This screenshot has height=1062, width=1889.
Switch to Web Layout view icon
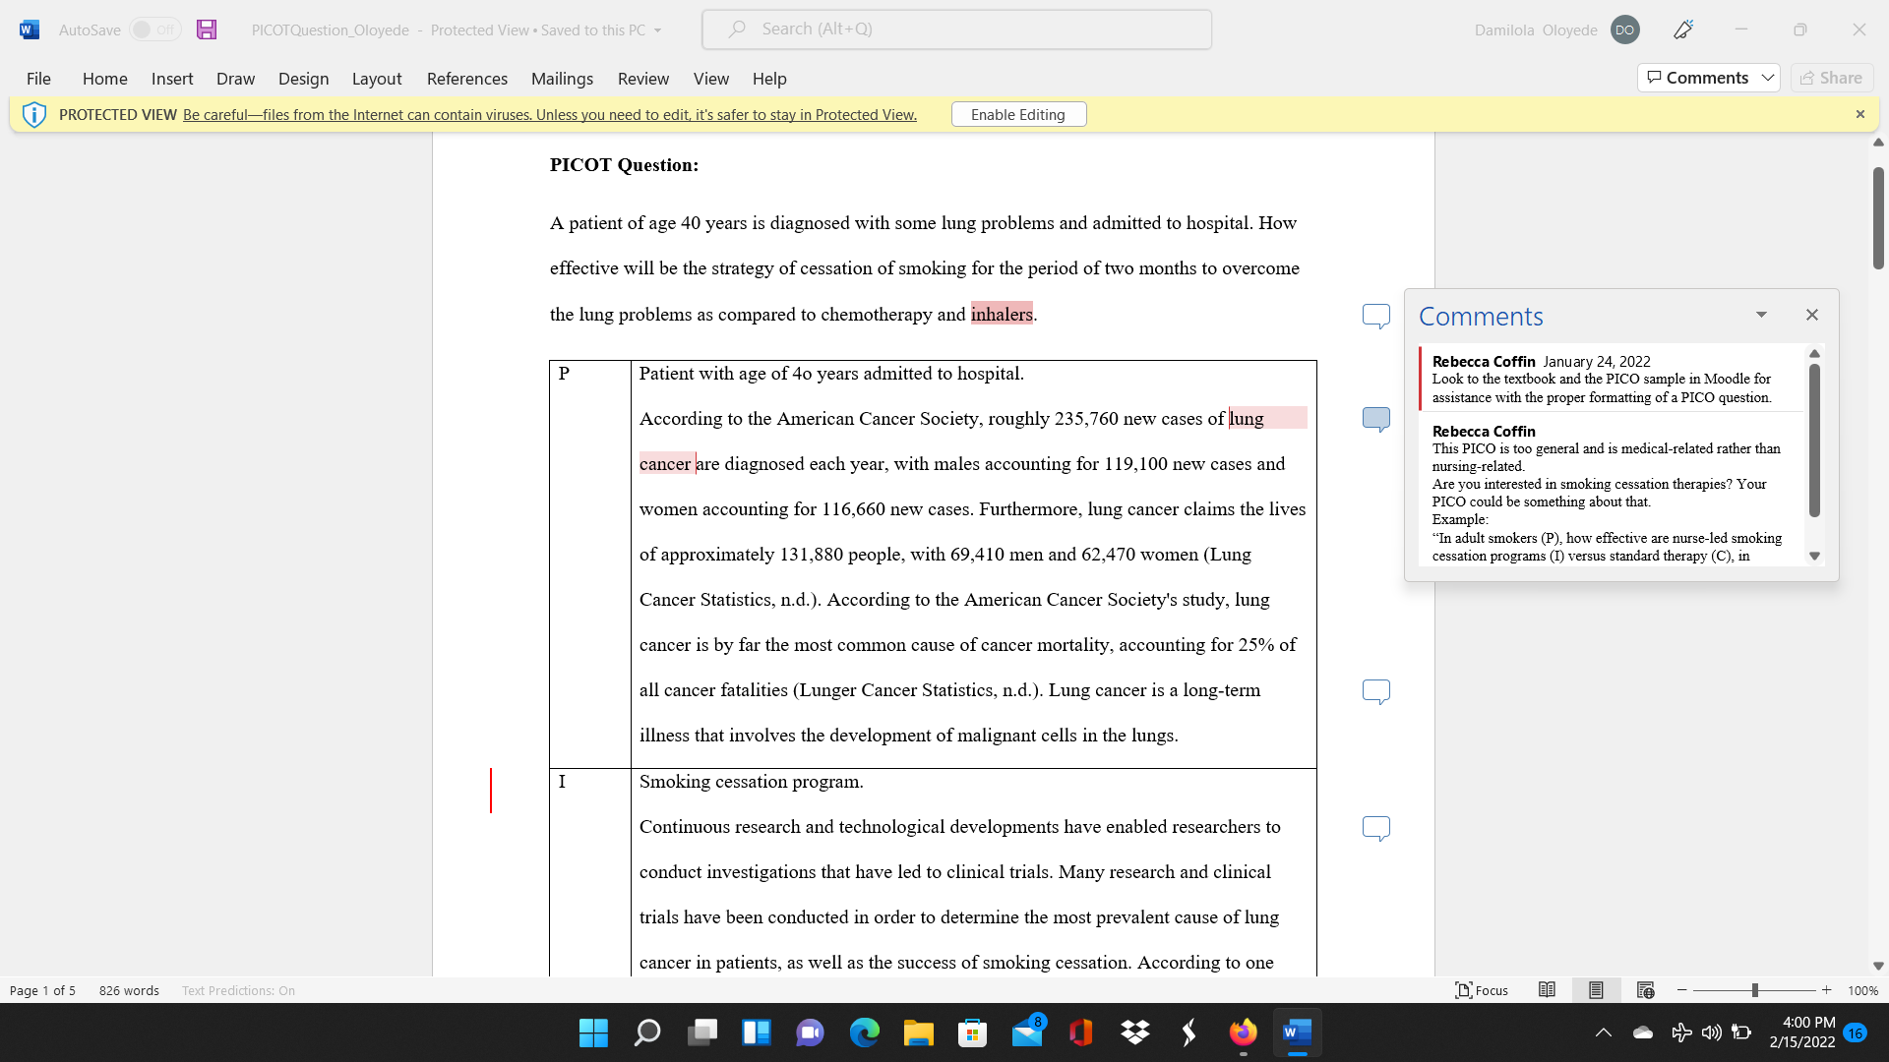(1645, 990)
